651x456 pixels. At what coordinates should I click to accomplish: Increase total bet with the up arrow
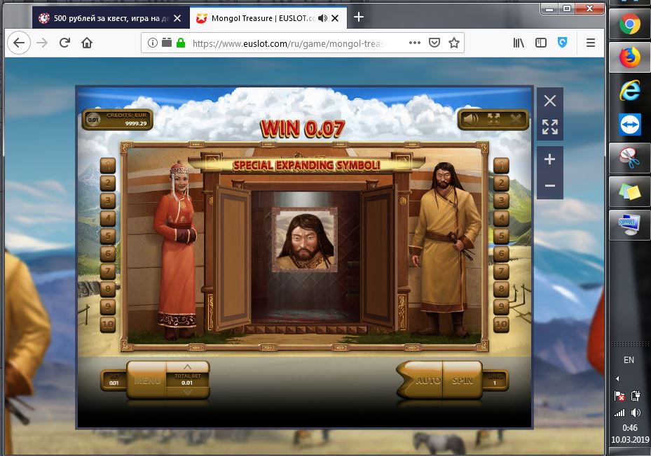pyautogui.click(x=186, y=366)
